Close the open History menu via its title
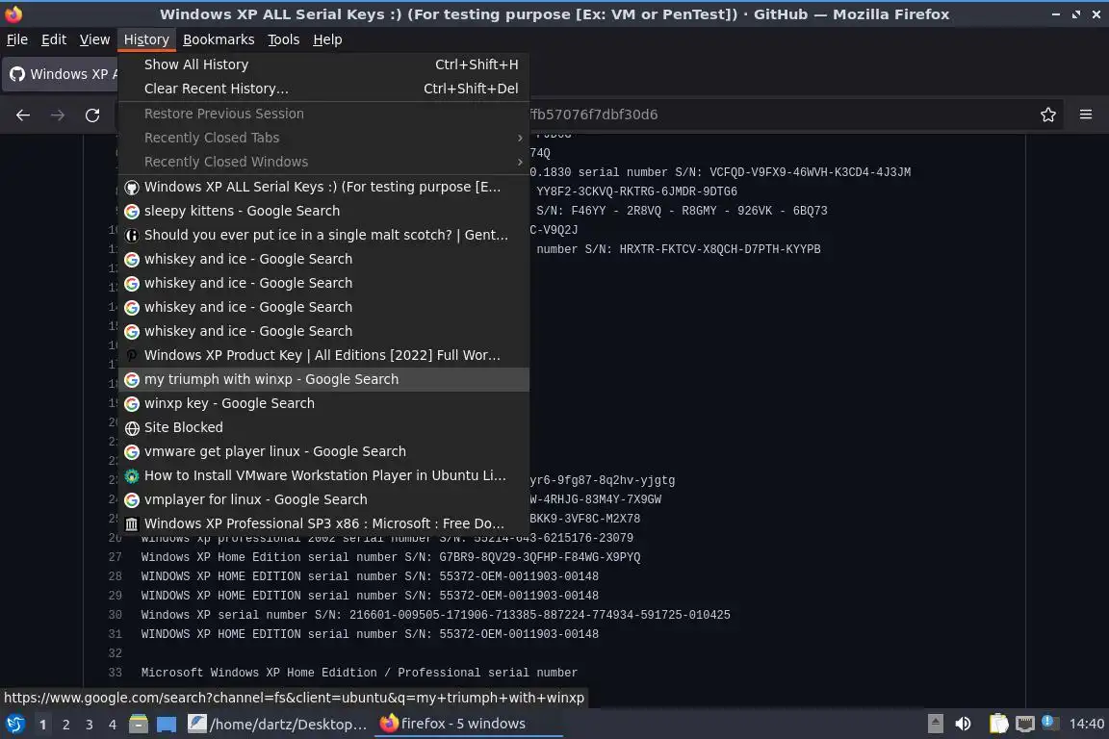 click(146, 39)
